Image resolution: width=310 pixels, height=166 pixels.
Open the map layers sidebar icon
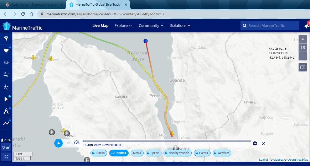[6, 62]
